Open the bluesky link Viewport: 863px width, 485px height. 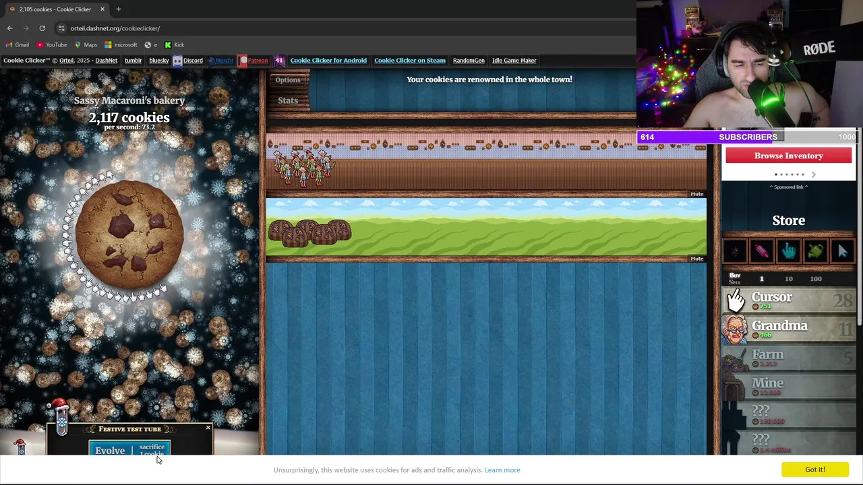pyautogui.click(x=158, y=61)
